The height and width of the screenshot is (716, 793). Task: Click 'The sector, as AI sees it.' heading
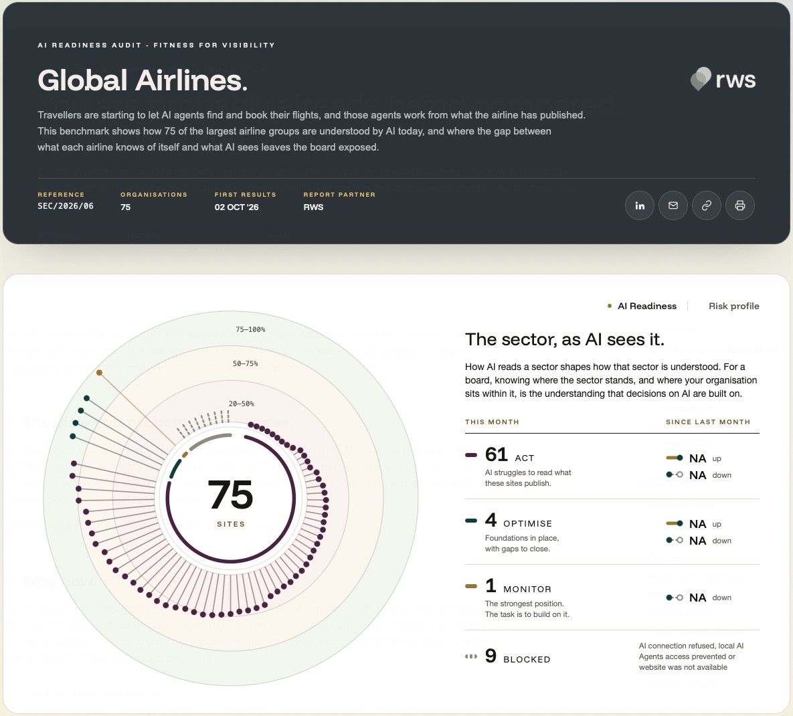point(564,339)
